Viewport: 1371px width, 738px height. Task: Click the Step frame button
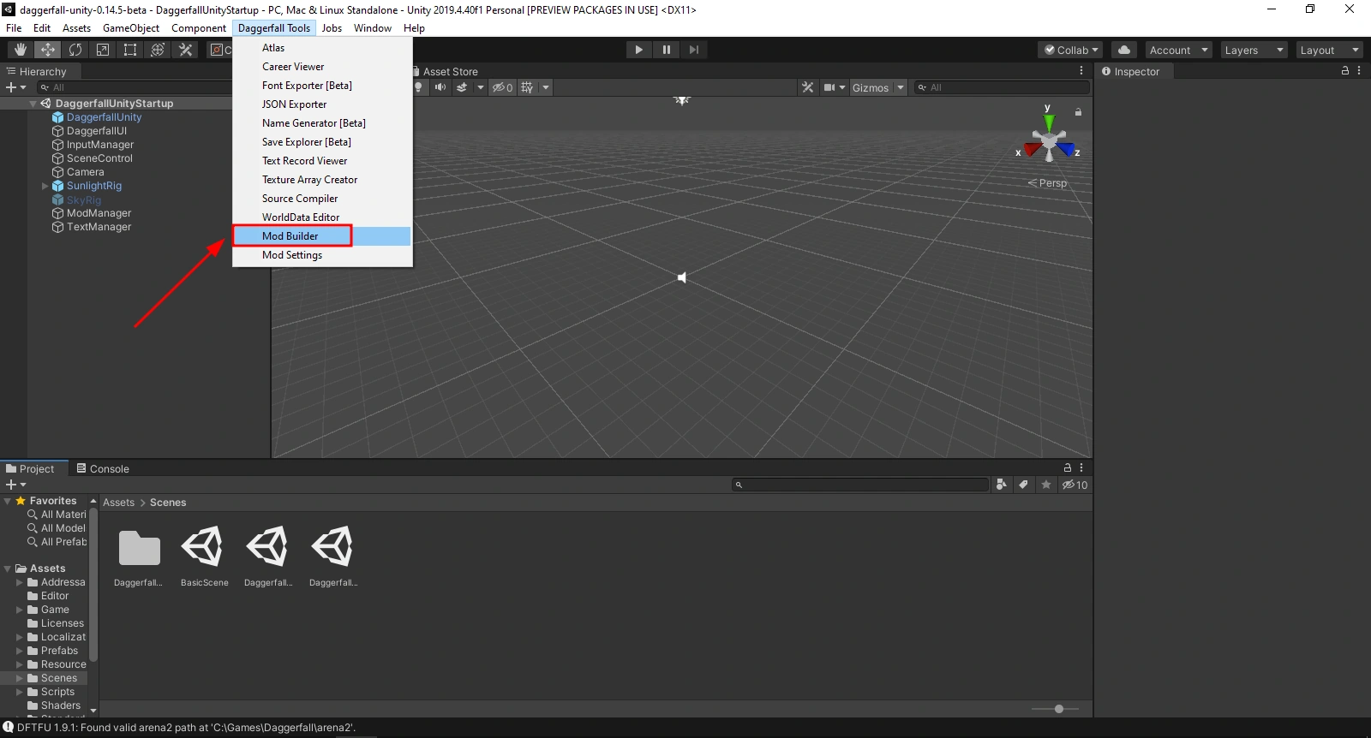[x=693, y=50]
